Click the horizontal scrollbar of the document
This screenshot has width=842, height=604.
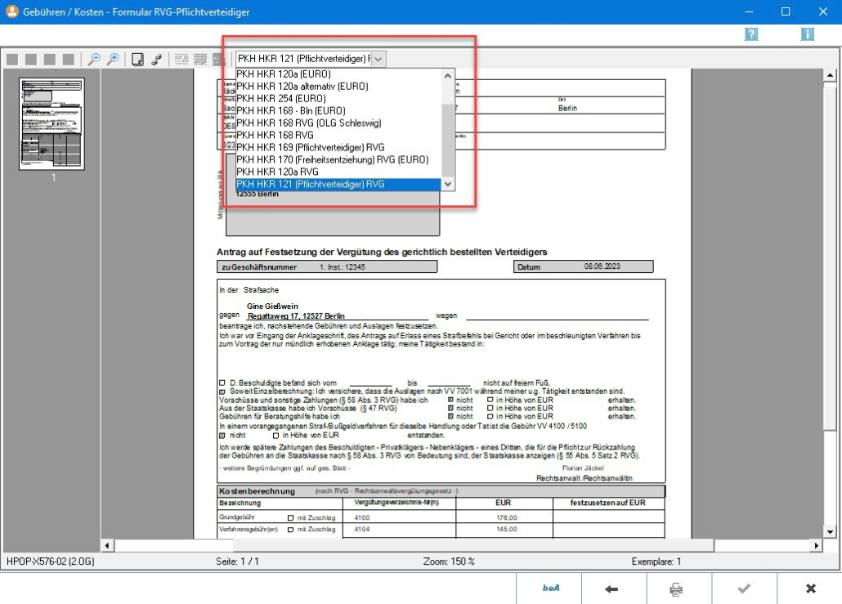[458, 545]
